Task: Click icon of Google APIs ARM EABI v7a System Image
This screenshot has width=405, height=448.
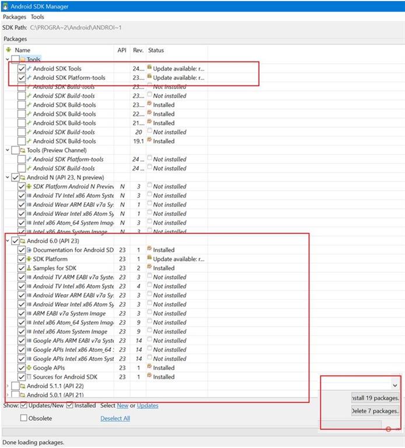Action: pyautogui.click(x=29, y=341)
